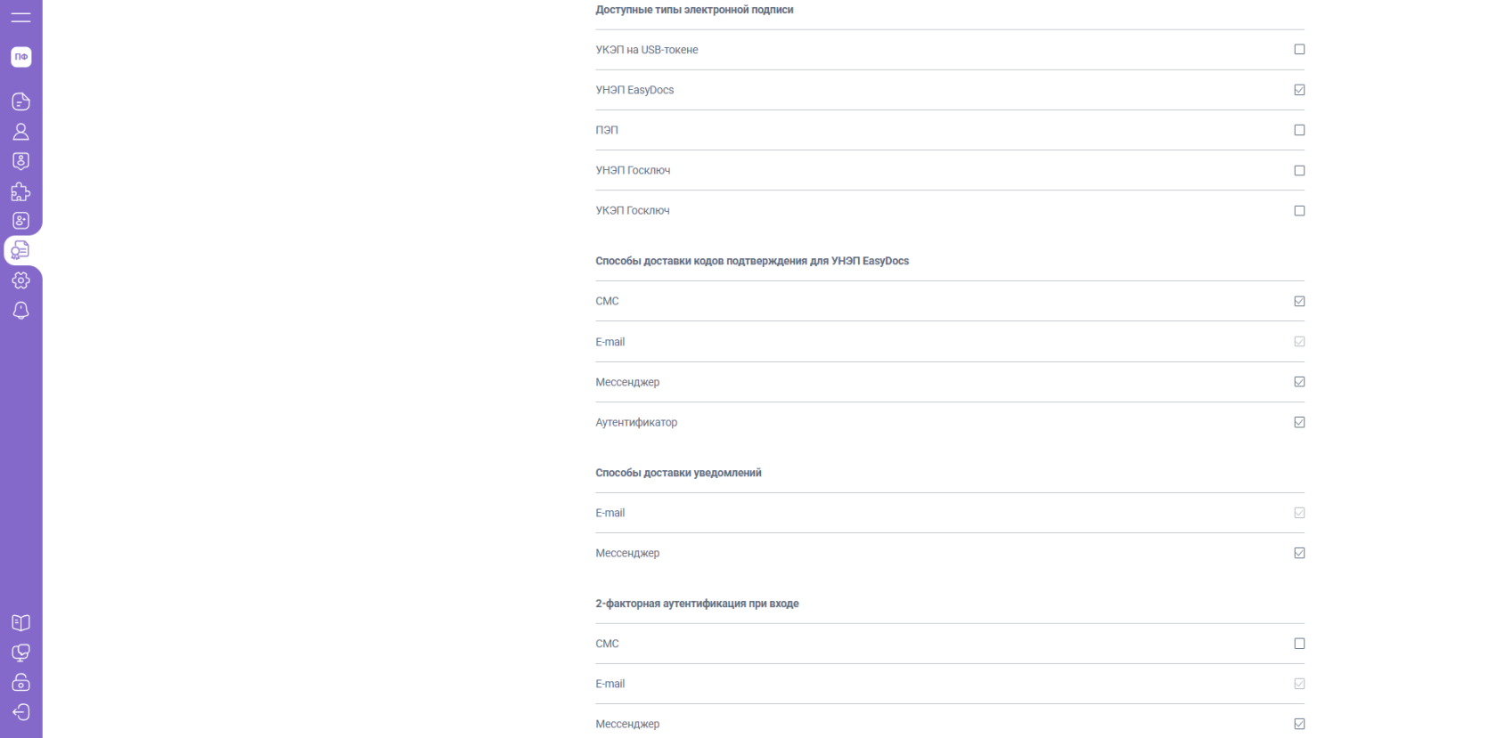Click the logout arrow icon
This screenshot has height=738, width=1497.
click(x=20, y=712)
